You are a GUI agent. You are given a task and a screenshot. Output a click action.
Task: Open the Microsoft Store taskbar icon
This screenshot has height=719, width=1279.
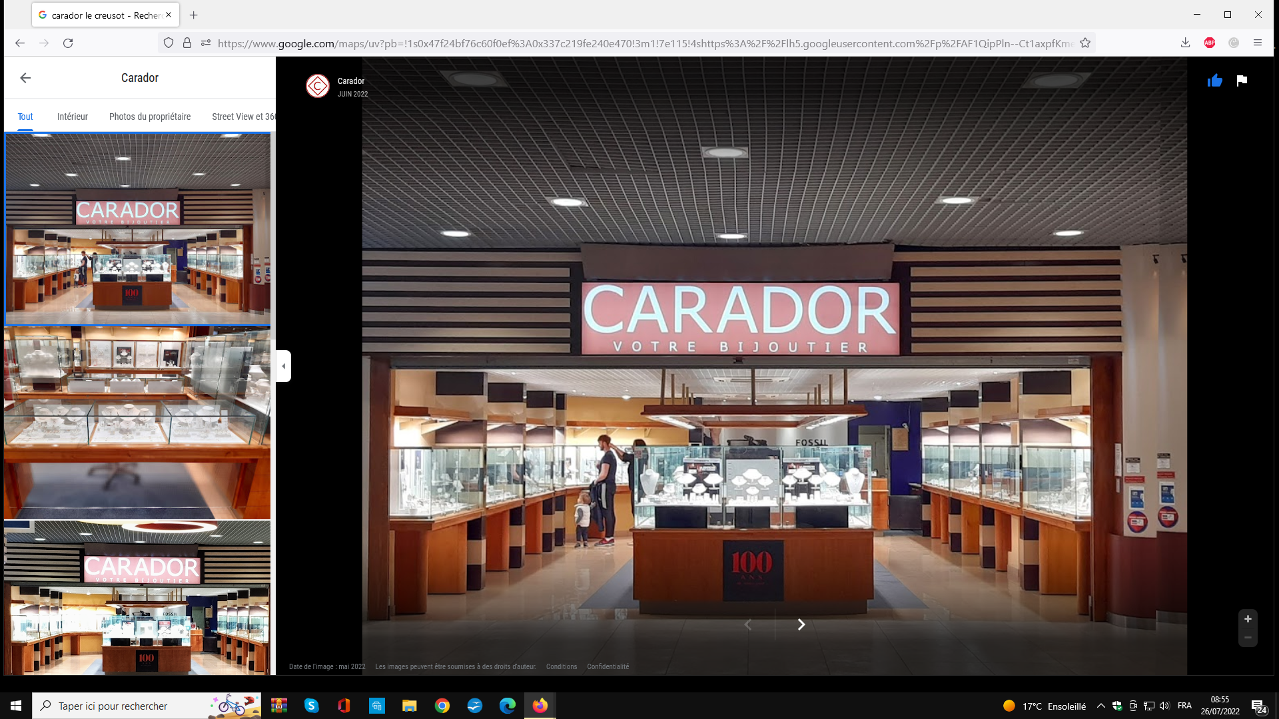pyautogui.click(x=377, y=706)
